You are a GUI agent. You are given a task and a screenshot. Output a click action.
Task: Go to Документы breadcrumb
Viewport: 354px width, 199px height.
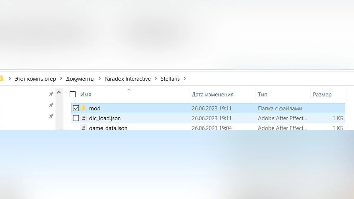click(80, 79)
